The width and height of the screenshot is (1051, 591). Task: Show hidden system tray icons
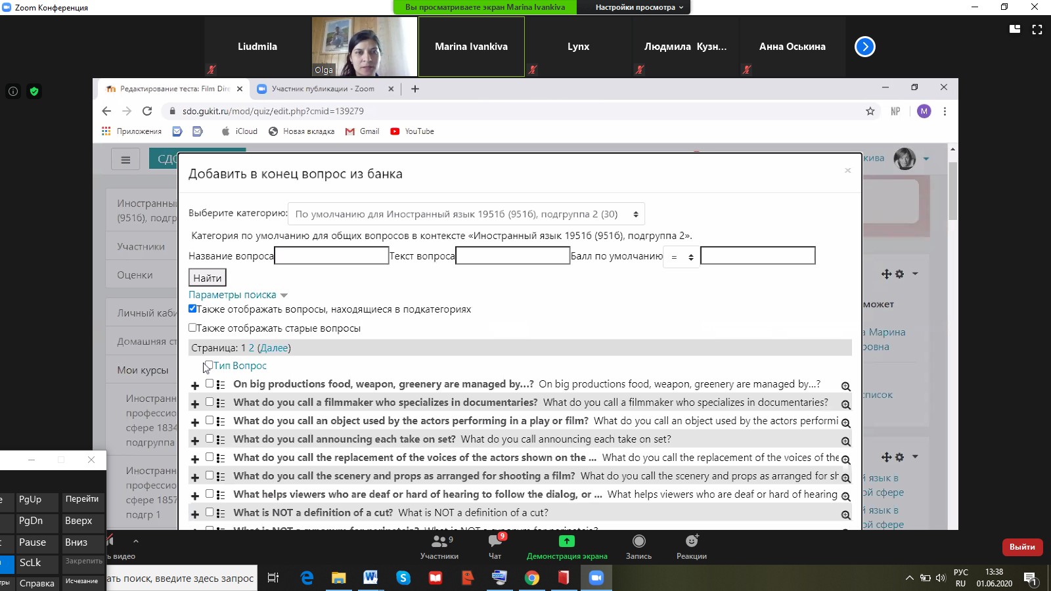(910, 578)
